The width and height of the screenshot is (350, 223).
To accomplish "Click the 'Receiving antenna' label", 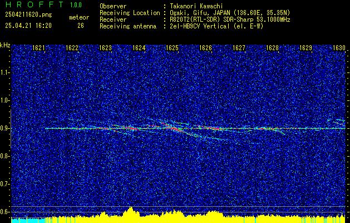I will [x=128, y=26].
